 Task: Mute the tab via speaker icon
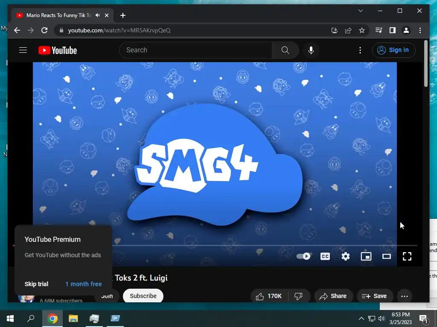click(97, 15)
